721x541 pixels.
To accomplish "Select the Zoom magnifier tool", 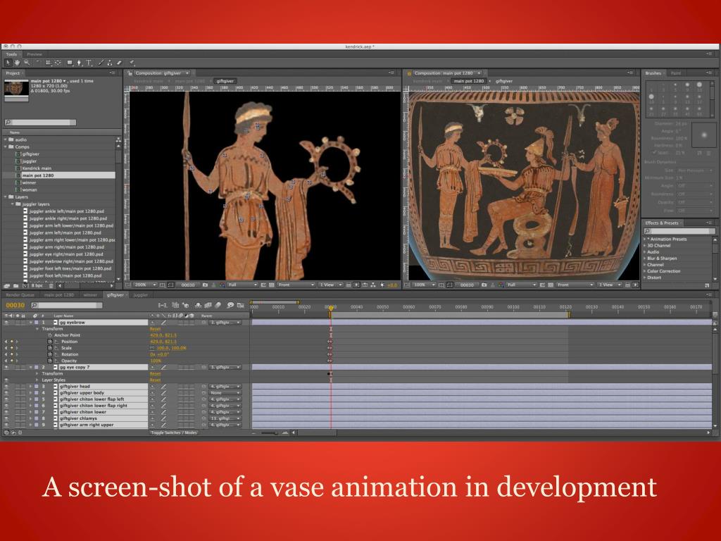I will pyautogui.click(x=27, y=63).
